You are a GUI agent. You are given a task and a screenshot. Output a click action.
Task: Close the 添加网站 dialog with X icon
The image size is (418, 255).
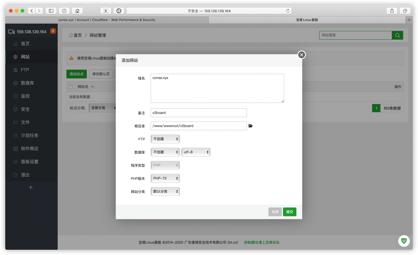point(301,55)
